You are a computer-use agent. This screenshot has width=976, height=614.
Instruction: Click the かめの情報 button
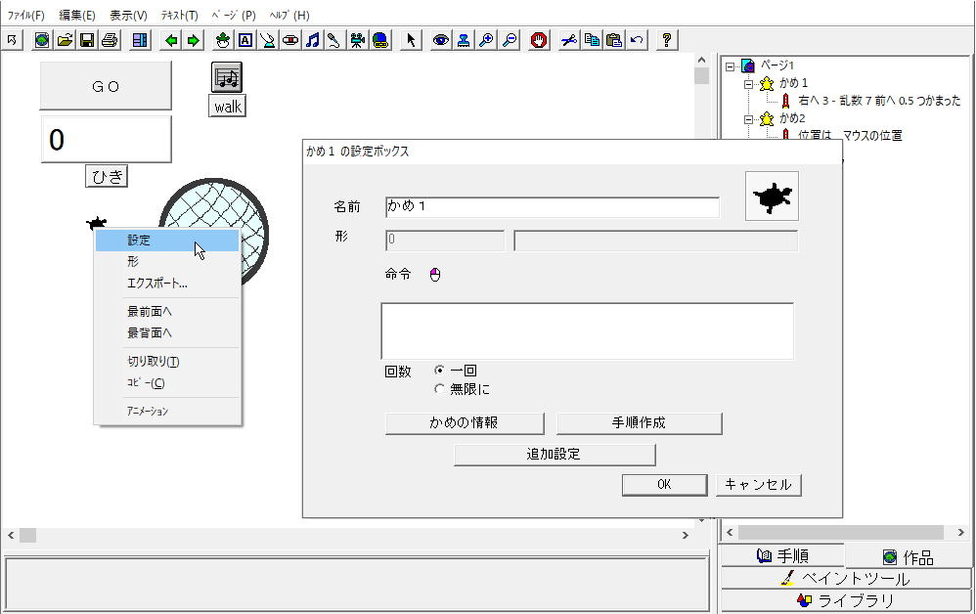point(465,423)
